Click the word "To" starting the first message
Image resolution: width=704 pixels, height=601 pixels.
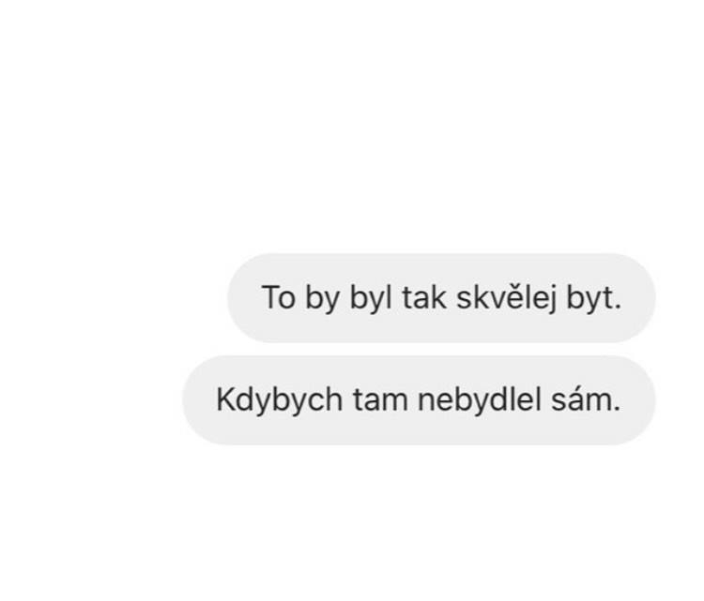(279, 298)
